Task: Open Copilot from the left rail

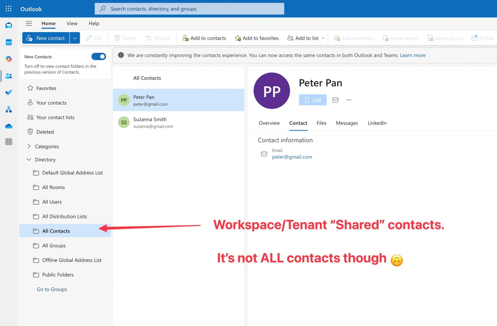Action: click(x=9, y=59)
